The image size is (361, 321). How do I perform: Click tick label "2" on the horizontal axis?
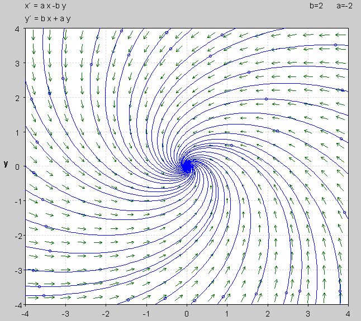click(x=268, y=314)
